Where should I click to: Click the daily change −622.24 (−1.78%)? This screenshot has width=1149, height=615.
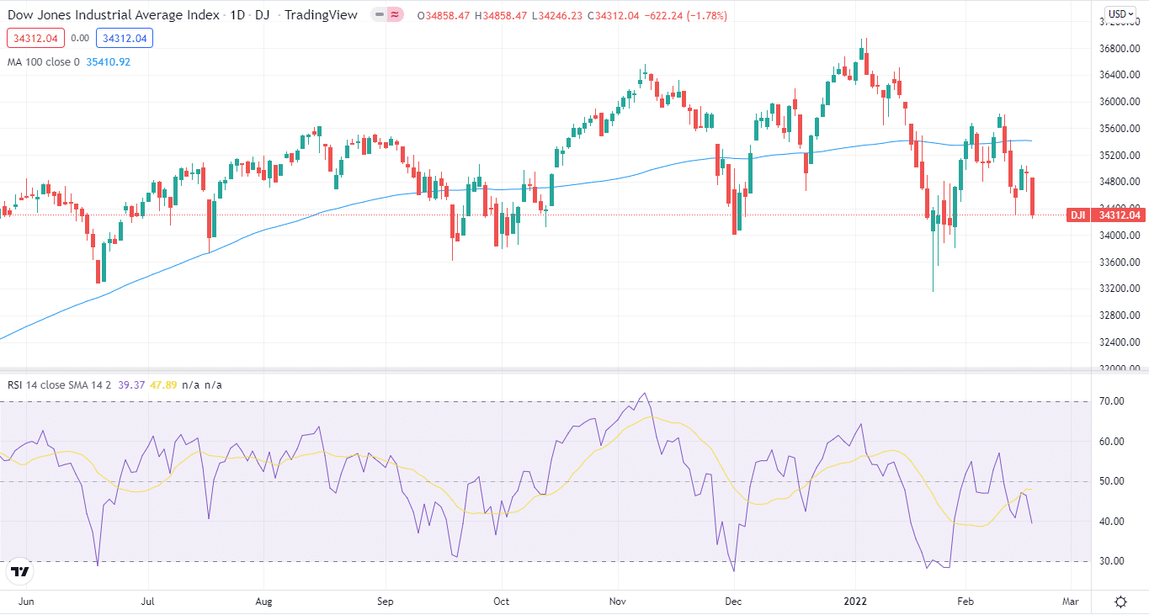click(x=687, y=16)
